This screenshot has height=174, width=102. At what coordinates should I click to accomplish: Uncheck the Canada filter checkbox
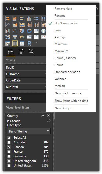pos(9,147)
